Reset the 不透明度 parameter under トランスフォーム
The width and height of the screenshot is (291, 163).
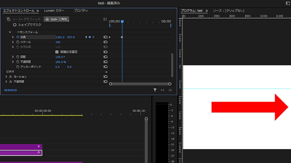(105, 62)
